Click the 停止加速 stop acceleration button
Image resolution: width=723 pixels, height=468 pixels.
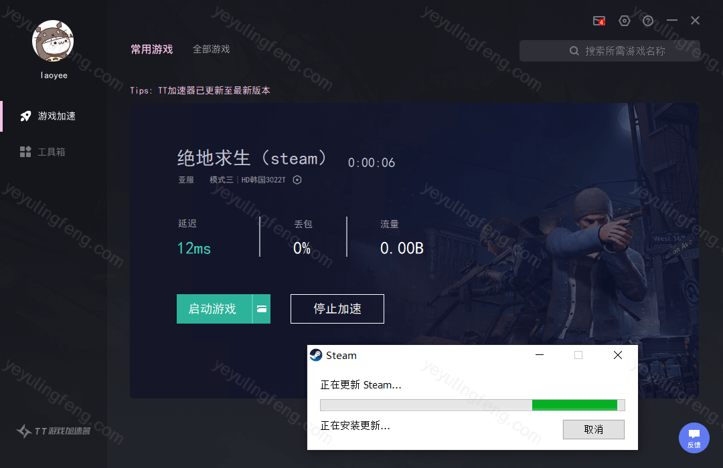(x=337, y=309)
